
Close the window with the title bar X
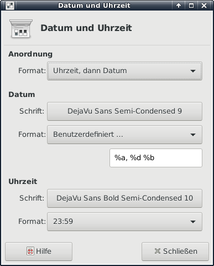tap(204, 6)
